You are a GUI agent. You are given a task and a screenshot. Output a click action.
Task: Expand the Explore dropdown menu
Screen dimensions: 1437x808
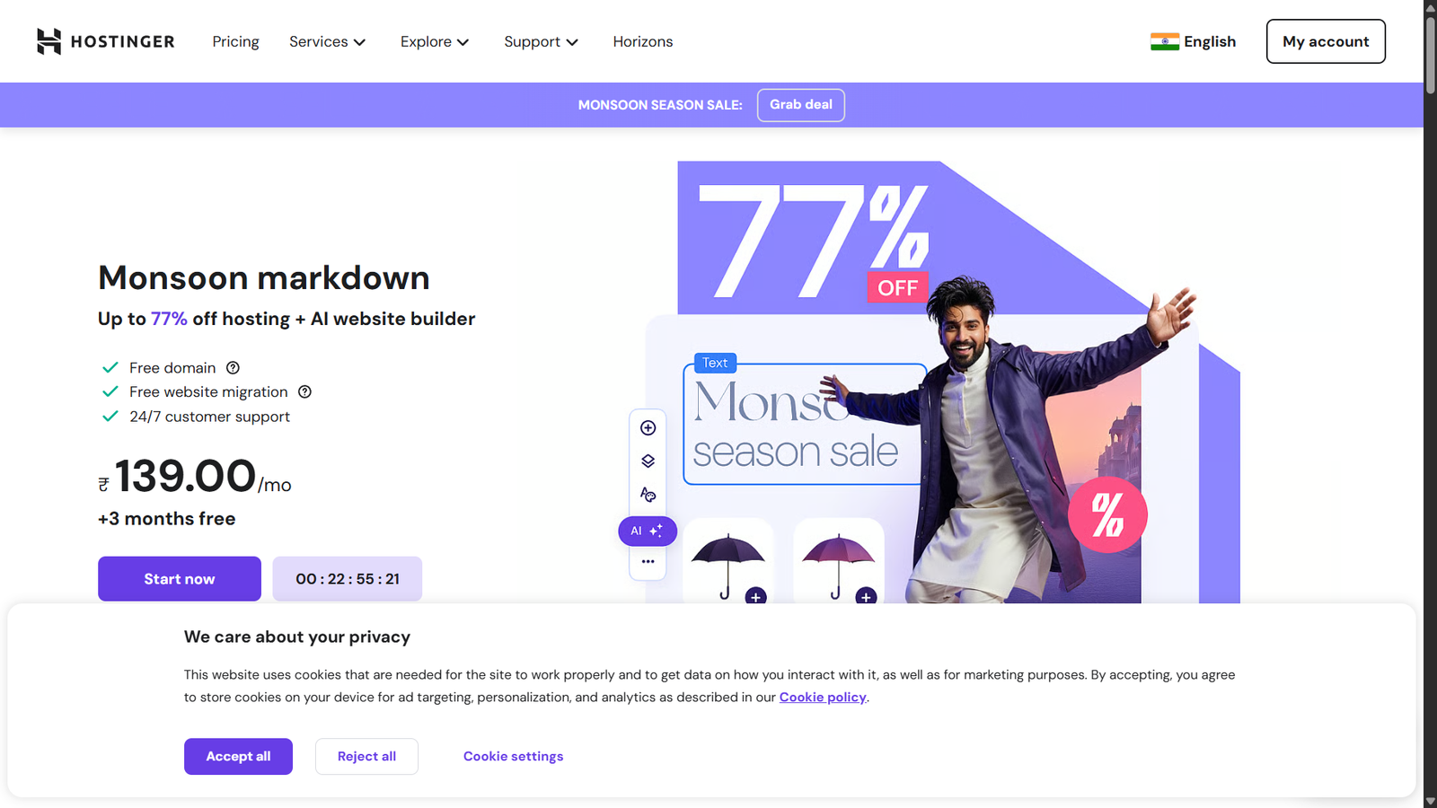click(435, 41)
